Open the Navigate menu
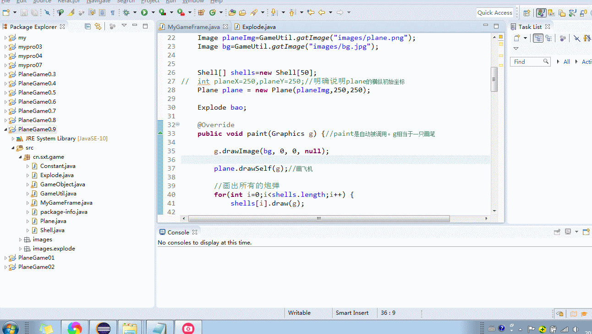Image resolution: width=592 pixels, height=334 pixels. 99,2
